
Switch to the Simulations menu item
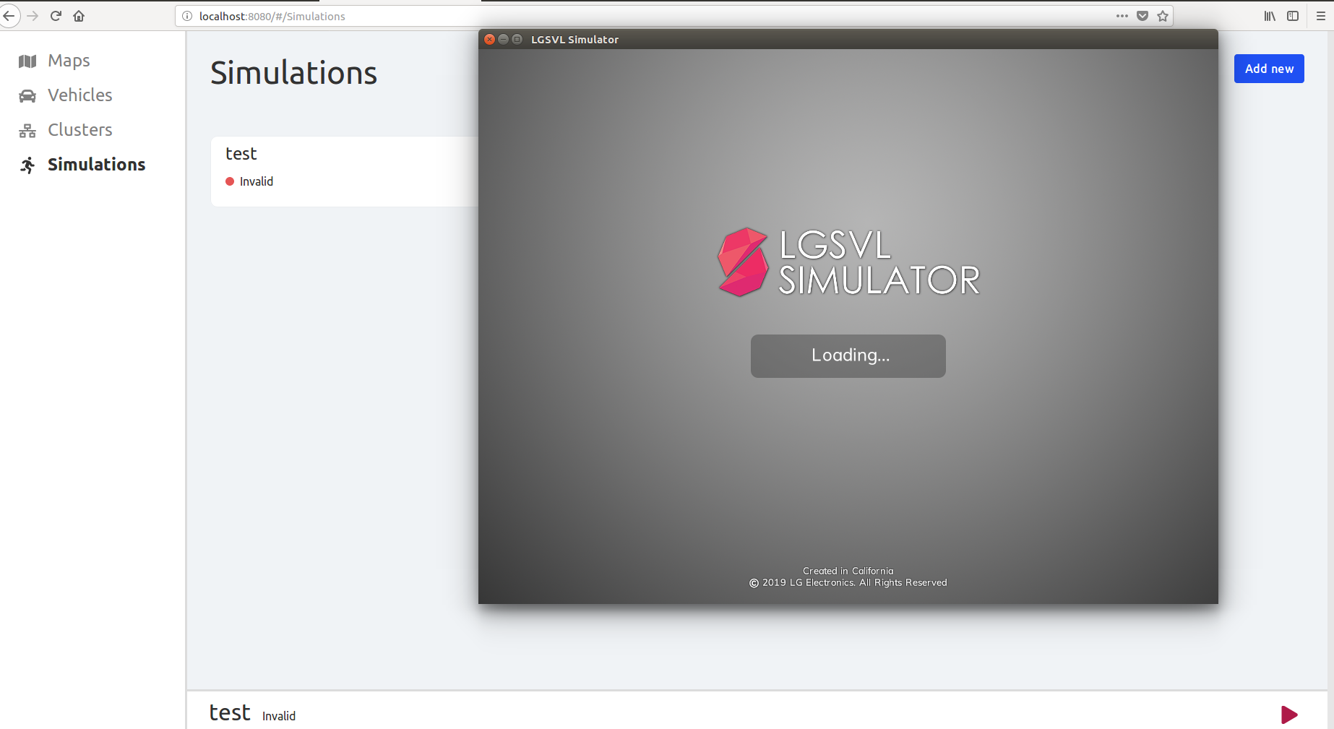[95, 165]
